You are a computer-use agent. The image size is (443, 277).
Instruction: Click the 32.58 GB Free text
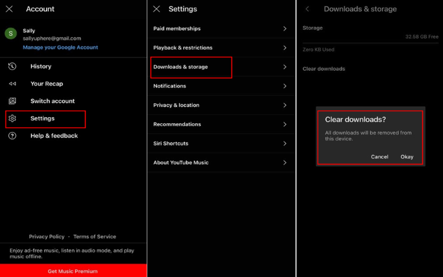point(422,37)
